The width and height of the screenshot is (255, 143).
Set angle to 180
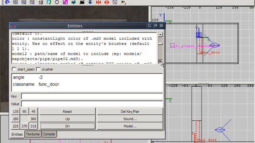pyautogui.click(x=16, y=119)
